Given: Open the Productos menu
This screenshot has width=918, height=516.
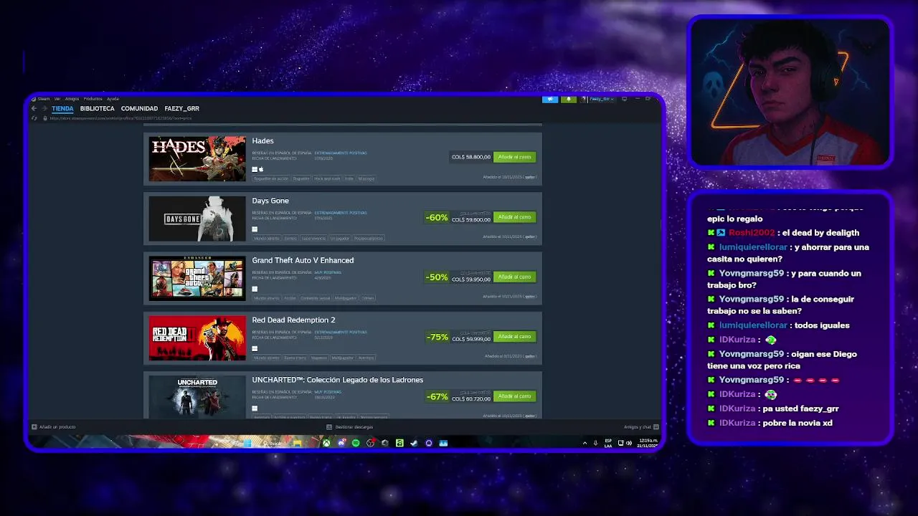Looking at the screenshot, I should tap(93, 99).
